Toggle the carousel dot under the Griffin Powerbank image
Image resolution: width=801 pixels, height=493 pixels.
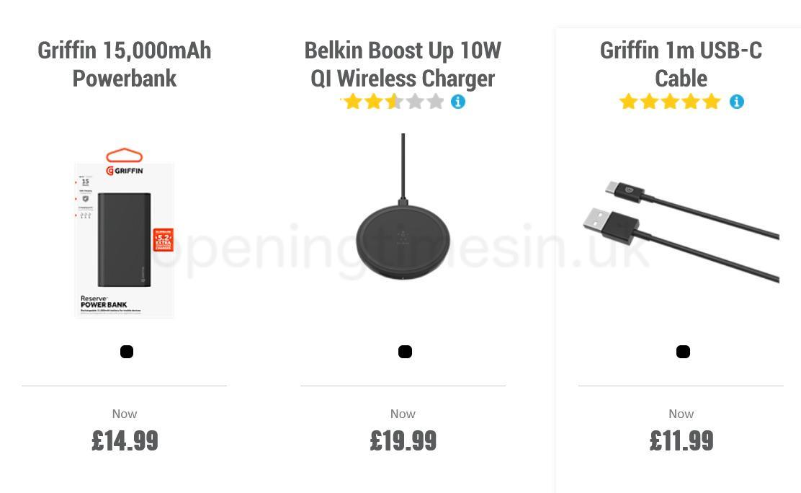[x=127, y=351]
